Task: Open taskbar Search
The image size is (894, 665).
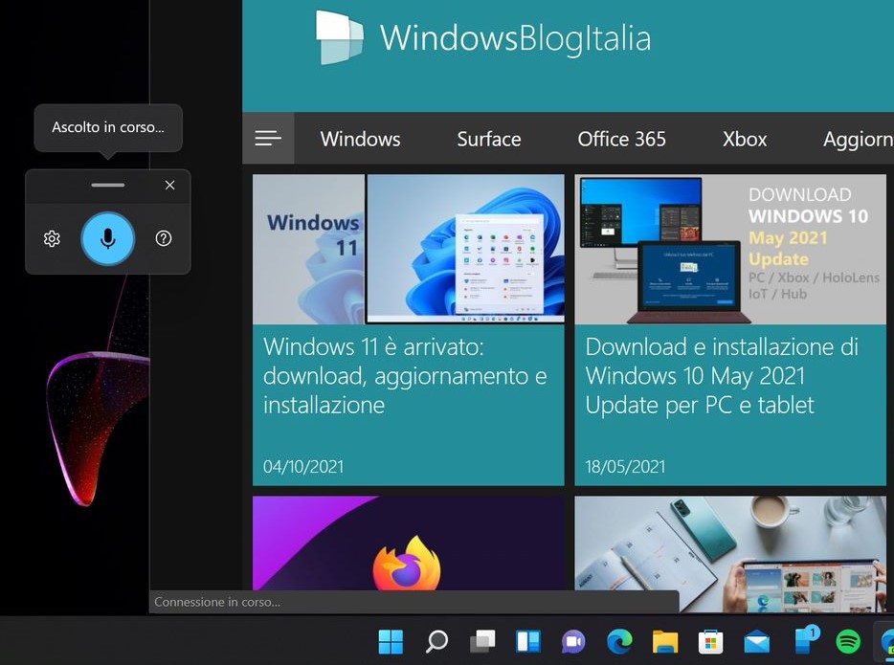Action: click(x=436, y=642)
